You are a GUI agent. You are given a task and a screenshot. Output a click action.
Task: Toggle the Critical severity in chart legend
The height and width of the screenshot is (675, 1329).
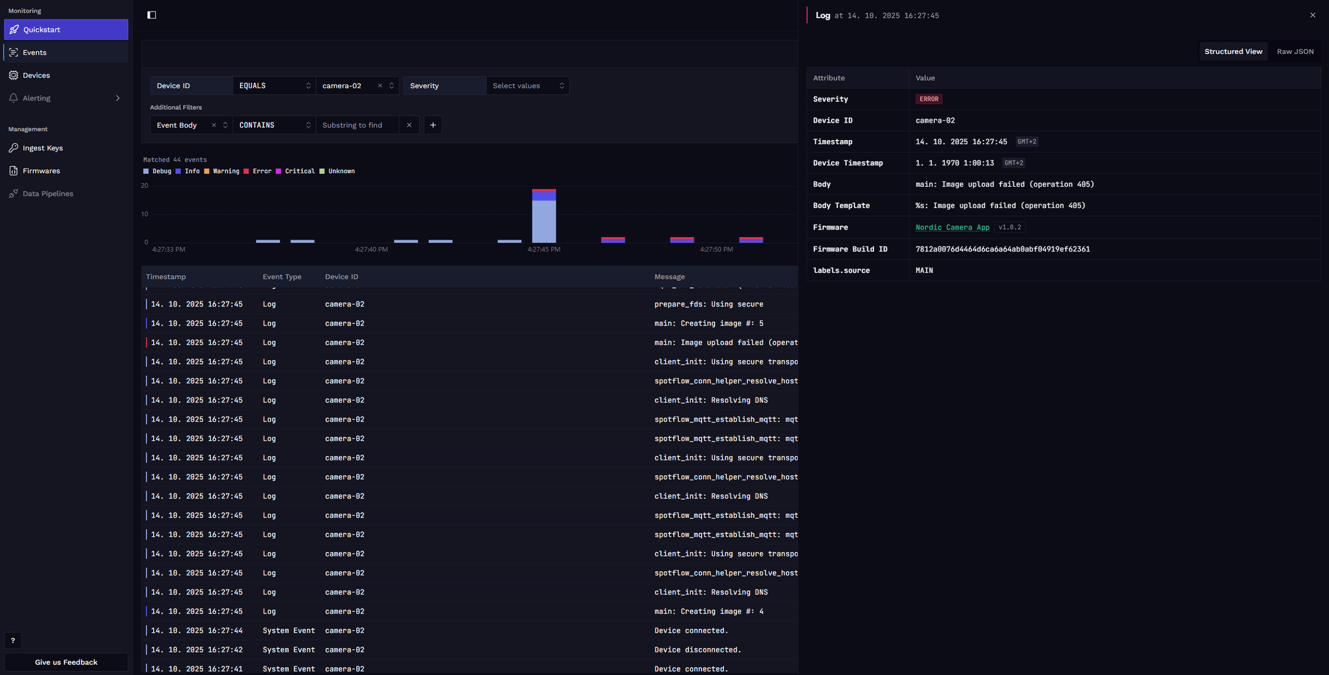click(x=296, y=171)
